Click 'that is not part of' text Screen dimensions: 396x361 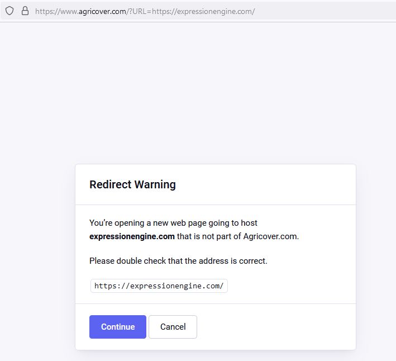pyautogui.click(x=209, y=236)
